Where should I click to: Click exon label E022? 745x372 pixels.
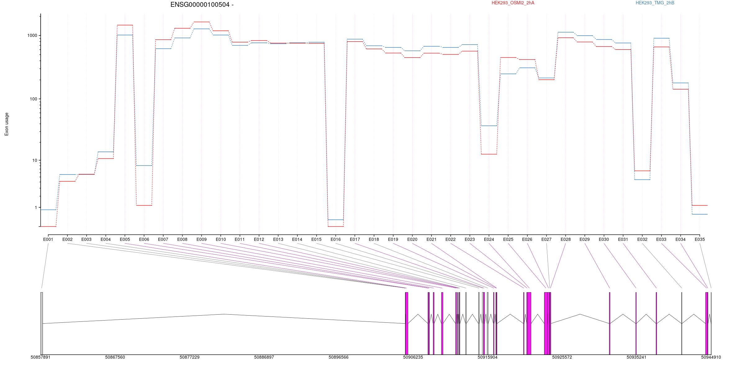tap(450, 239)
